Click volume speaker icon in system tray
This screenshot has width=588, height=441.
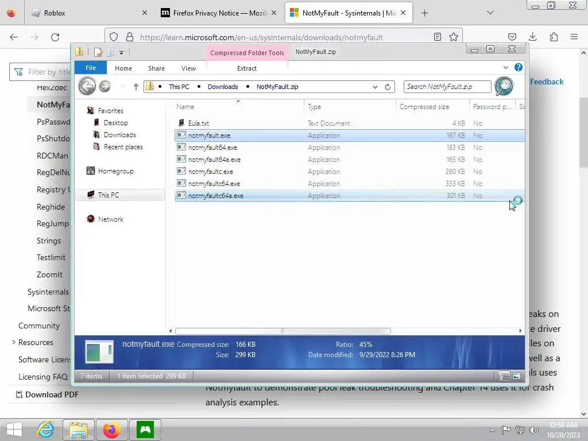tap(533, 430)
